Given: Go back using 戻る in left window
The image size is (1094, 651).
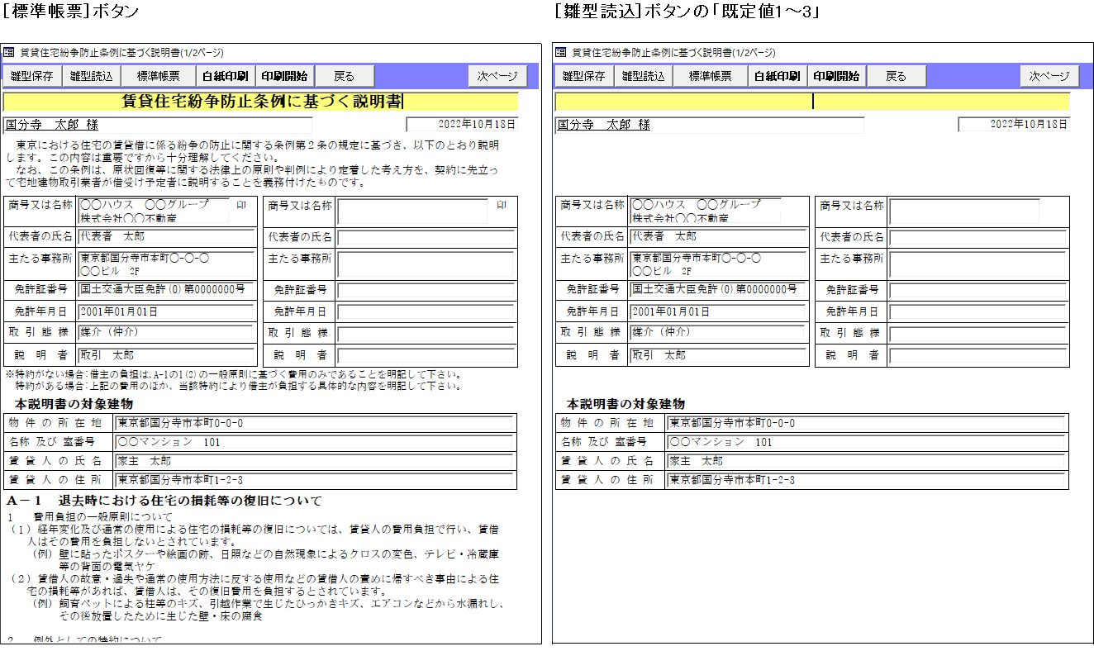Looking at the screenshot, I should tap(344, 76).
